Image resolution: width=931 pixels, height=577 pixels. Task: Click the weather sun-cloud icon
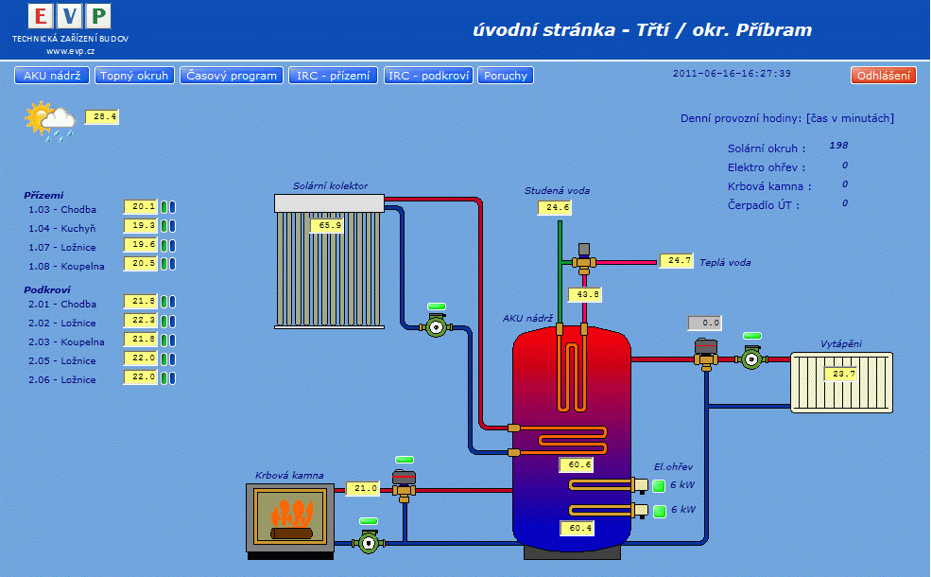(50, 121)
